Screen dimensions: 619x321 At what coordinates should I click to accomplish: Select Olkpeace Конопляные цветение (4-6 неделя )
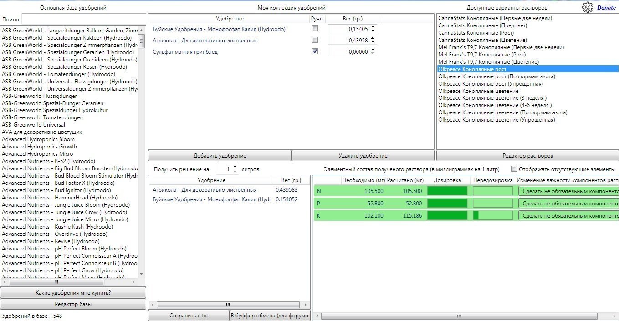495,105
